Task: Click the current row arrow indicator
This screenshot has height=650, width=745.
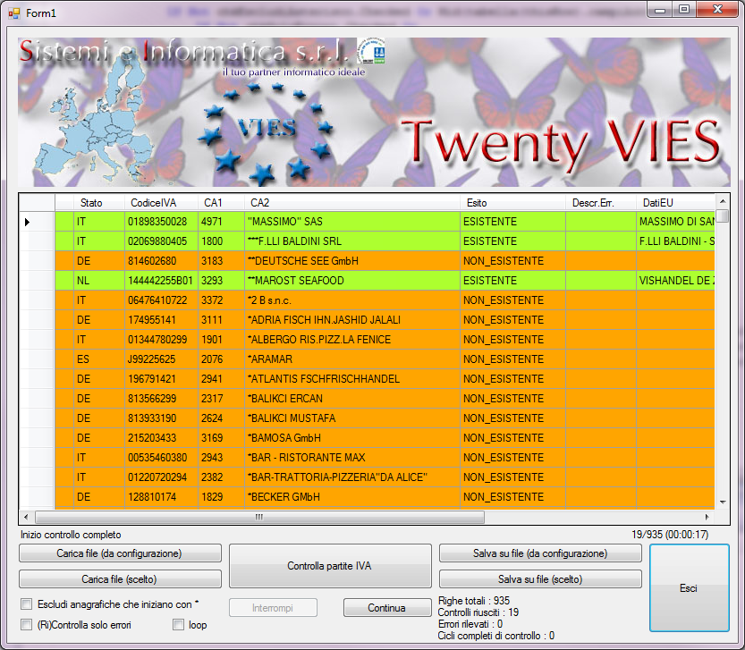Action: [27, 222]
